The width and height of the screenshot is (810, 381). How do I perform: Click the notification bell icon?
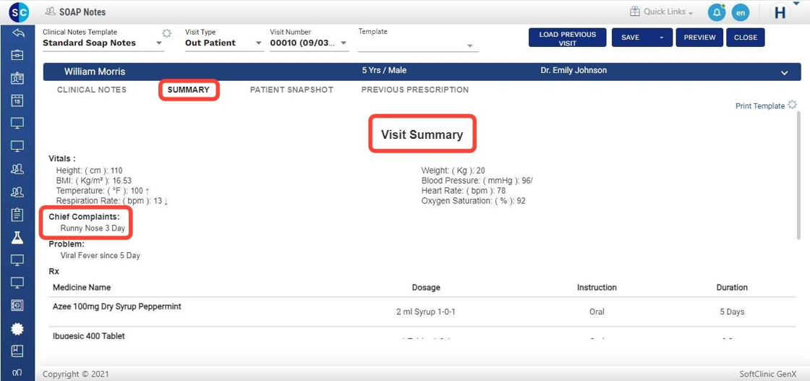[x=715, y=12]
